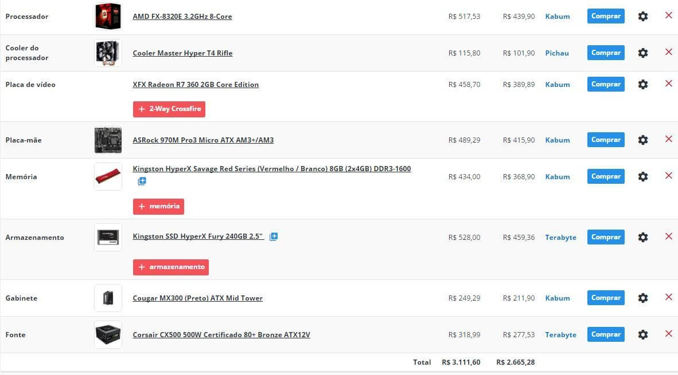Click the AMD FX processor thumbnail image
This screenshot has width=678, height=375.
point(108,16)
